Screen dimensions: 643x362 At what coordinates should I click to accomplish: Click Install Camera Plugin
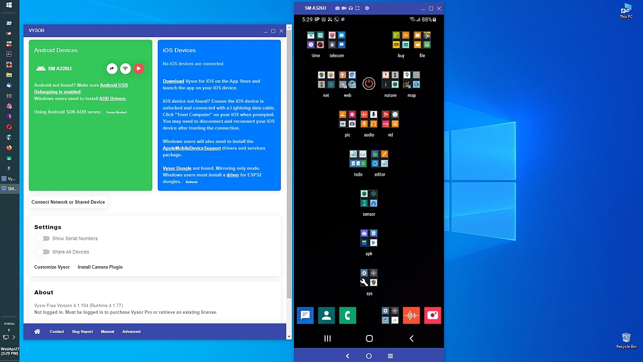point(100,267)
